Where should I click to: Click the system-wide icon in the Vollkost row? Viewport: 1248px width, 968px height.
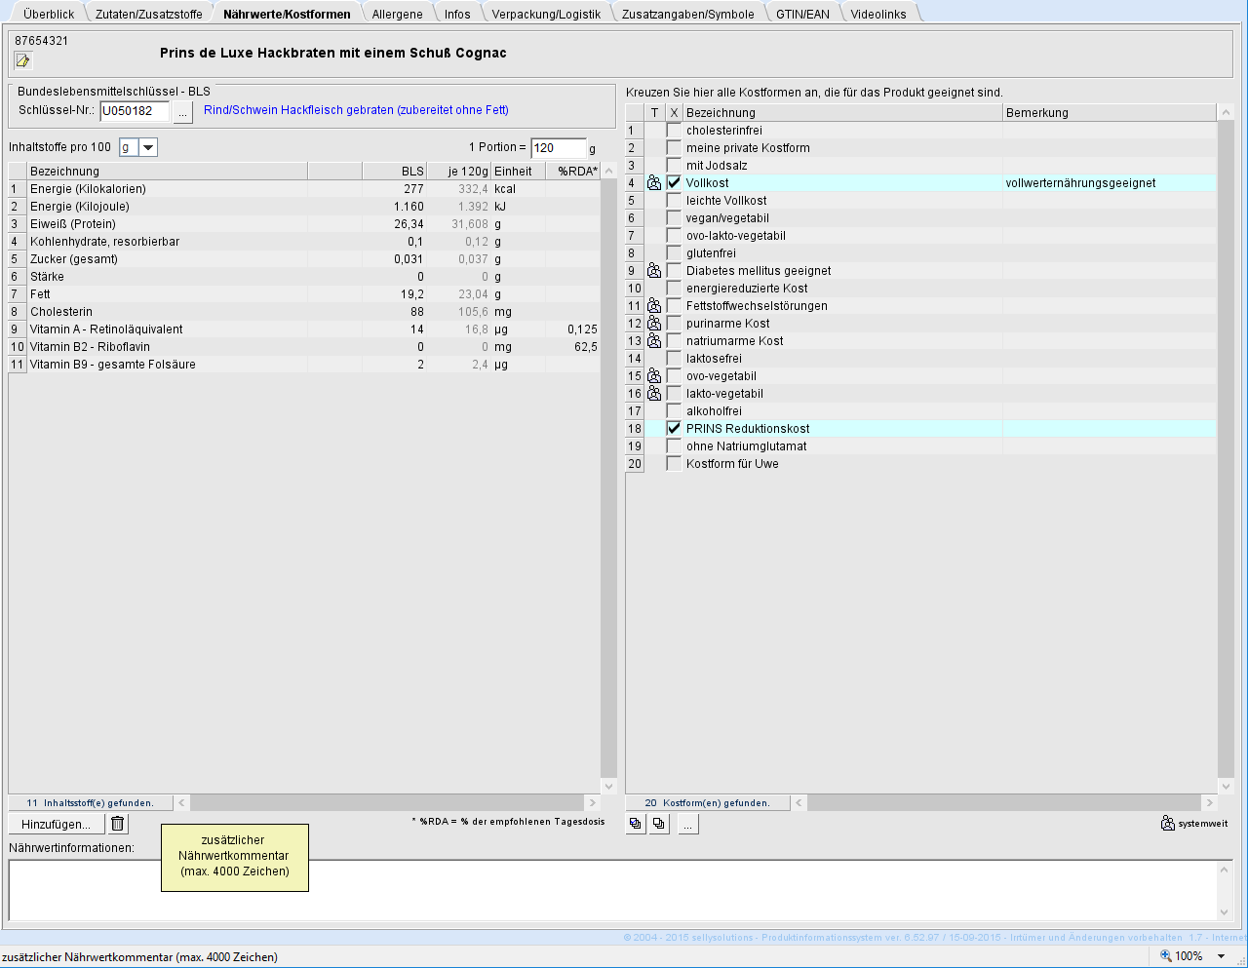click(x=654, y=183)
